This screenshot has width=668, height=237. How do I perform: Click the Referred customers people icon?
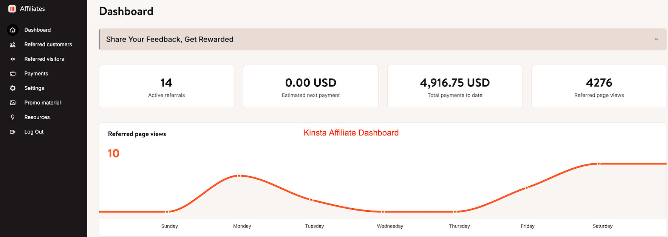[x=12, y=44]
